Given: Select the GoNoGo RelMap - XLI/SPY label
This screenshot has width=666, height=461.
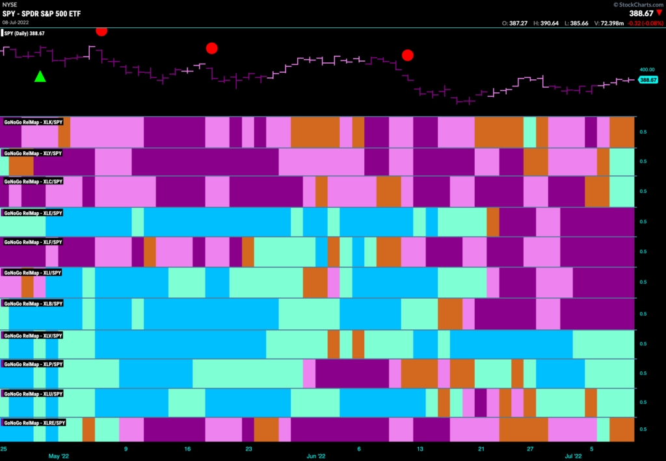Looking at the screenshot, I should pos(33,273).
